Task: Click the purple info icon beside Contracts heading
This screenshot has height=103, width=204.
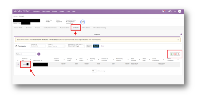Action: click(x=181, y=34)
